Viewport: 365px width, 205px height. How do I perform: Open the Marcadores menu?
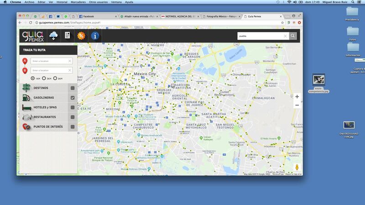coord(78,2)
